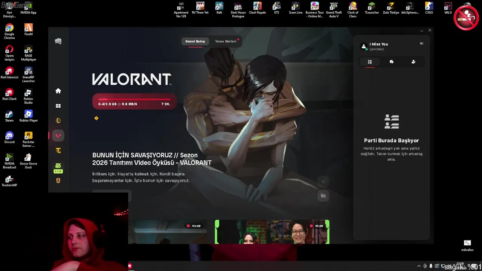Select the VALORANT icon in sidebar
The width and height of the screenshot is (482, 271).
pos(58,135)
